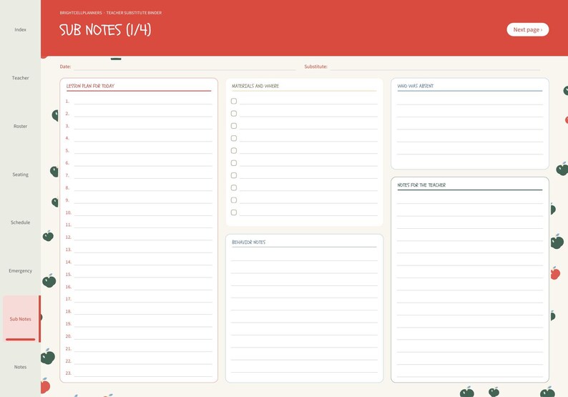The image size is (568, 397).
Task: Click lesson plan line number 23
Action: pos(143,373)
